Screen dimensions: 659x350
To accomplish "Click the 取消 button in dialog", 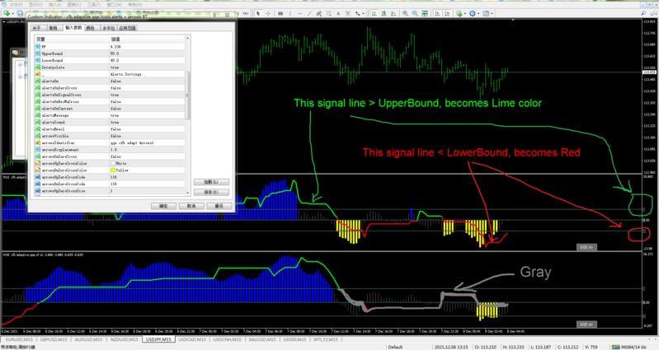I will (x=191, y=206).
